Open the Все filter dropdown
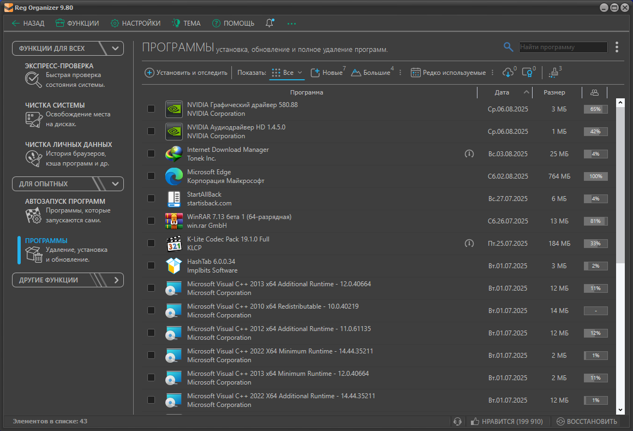Screen dimensions: 633x431 [x=287, y=73]
